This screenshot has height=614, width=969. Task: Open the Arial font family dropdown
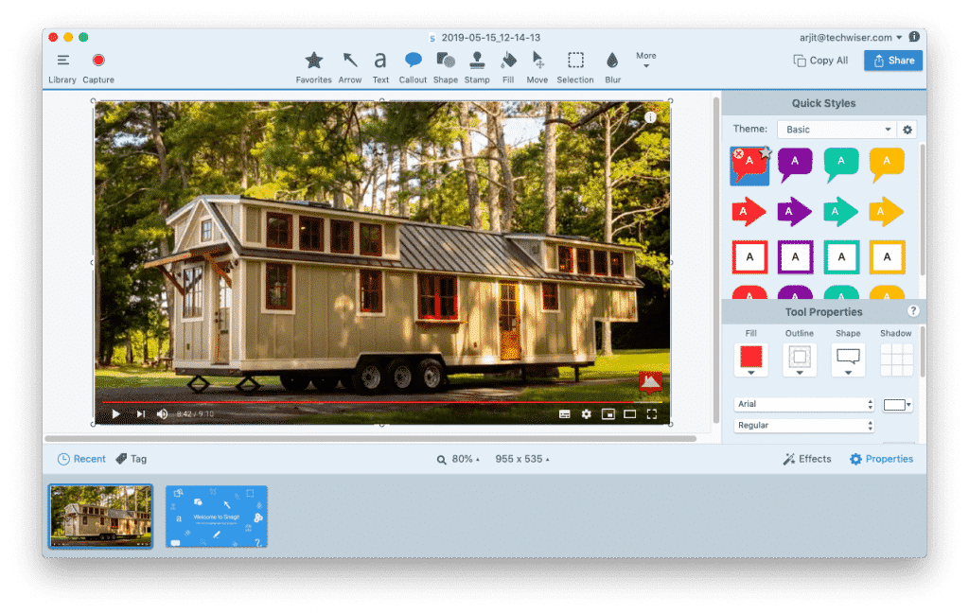pyautogui.click(x=802, y=404)
